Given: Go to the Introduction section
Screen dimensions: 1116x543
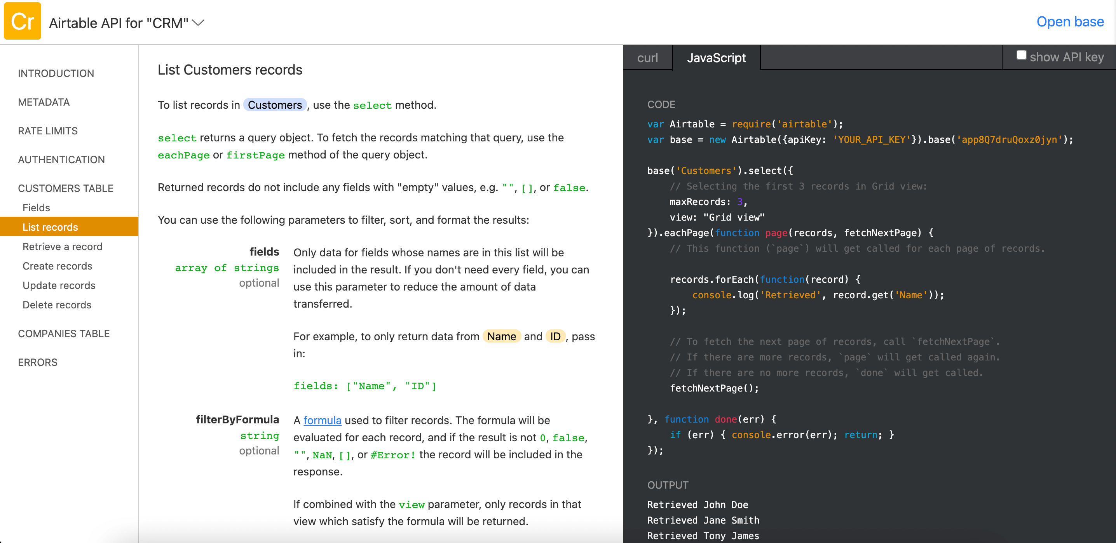Looking at the screenshot, I should (56, 73).
